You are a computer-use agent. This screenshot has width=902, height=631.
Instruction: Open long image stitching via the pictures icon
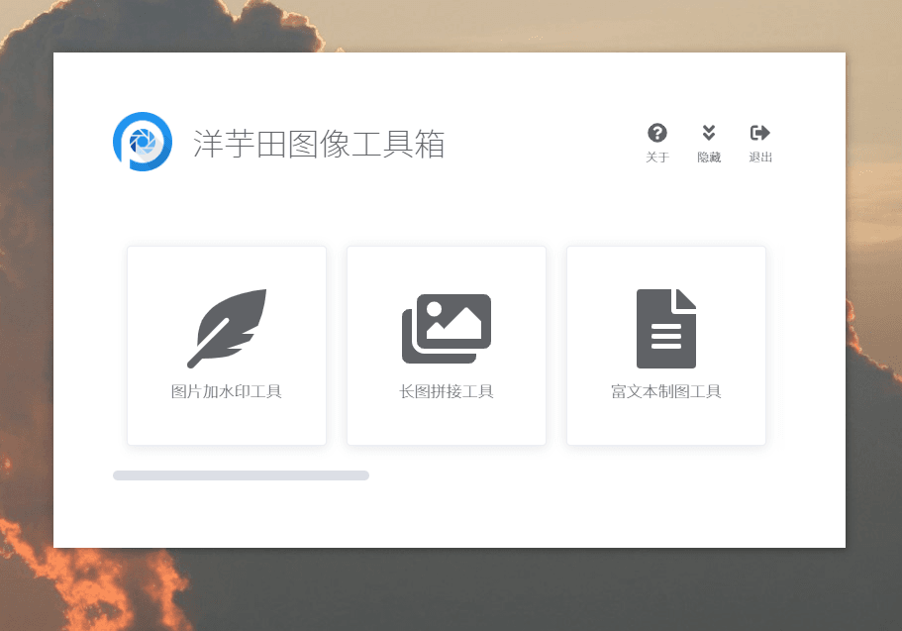[x=447, y=329]
